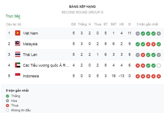Select the Thái Lan team name
Screen dimensions: 164x113
click(x=30, y=55)
